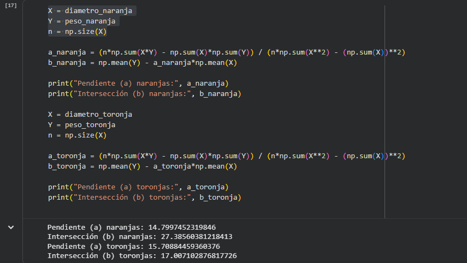The image size is (467, 263).
Task: Click the 'b_toronja = np.mean(Y)' line
Action: [x=143, y=166]
